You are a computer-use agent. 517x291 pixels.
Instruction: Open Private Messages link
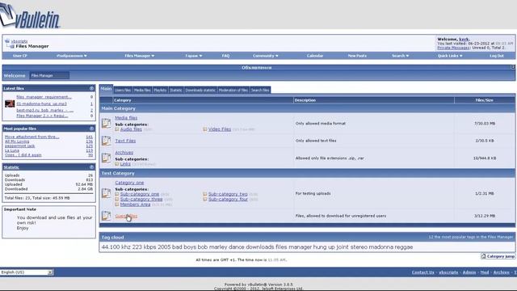point(454,48)
